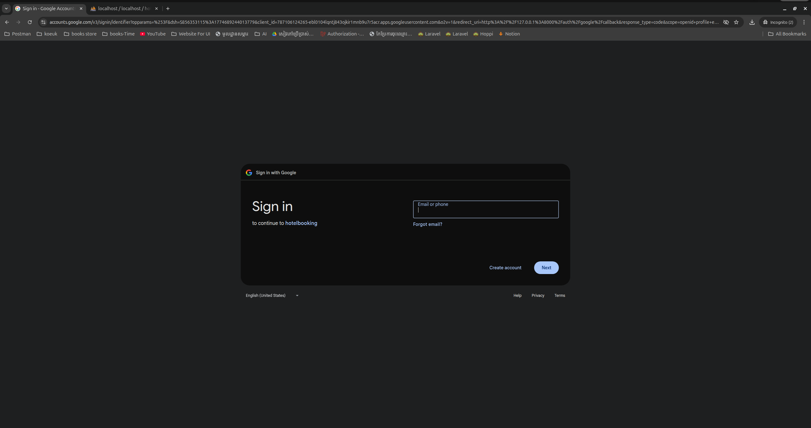Click the Forgot email? link
This screenshot has height=428, width=811.
click(428, 224)
